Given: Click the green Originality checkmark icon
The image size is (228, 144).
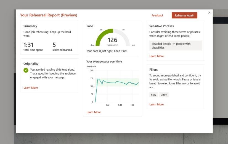Looking at the screenshot, I should click(26, 70).
